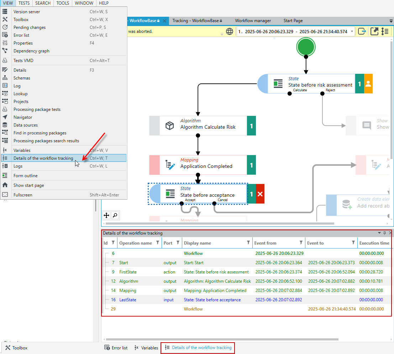Open the filter for the Event to column
The image size is (394, 354).
click(x=353, y=242)
